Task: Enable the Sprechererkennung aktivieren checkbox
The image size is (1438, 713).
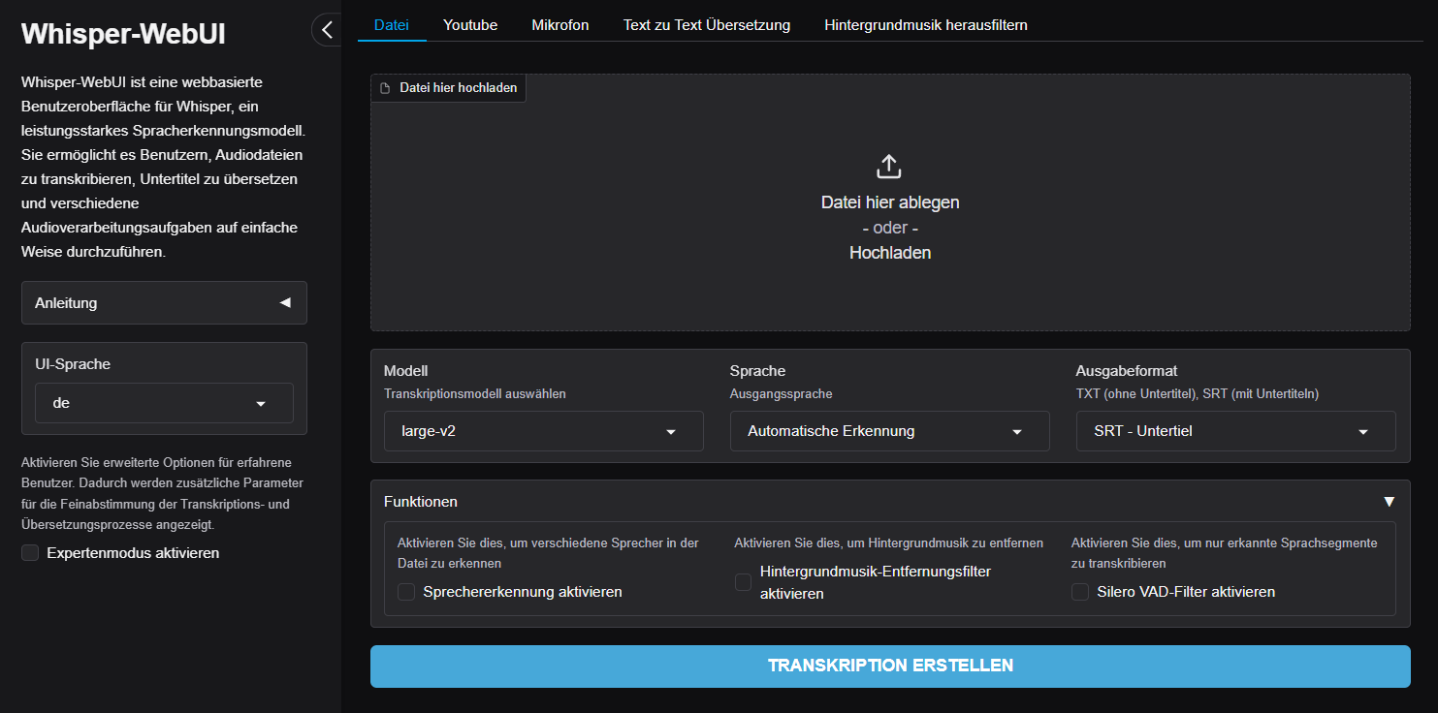Action: (x=406, y=592)
